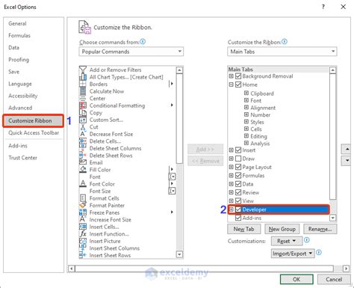Click the Borders grid icon
This screenshot has width=354, height=288.
83,84
